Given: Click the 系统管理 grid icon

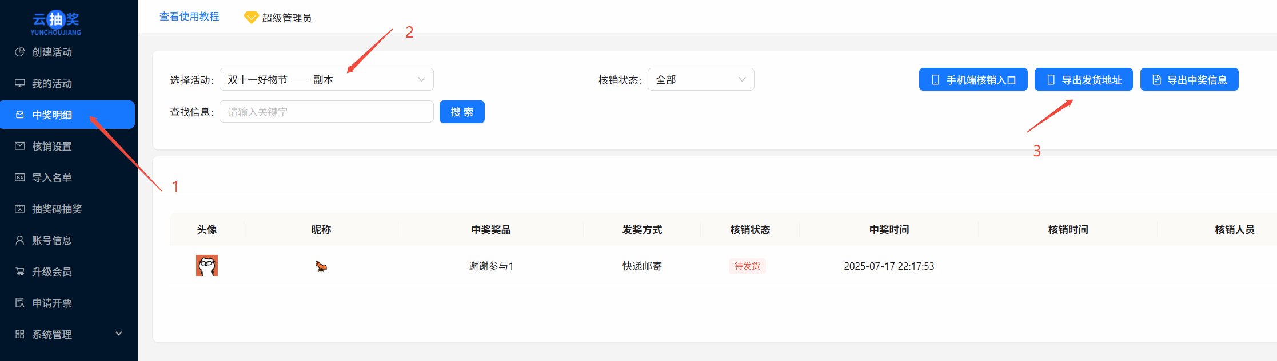Looking at the screenshot, I should click(20, 334).
